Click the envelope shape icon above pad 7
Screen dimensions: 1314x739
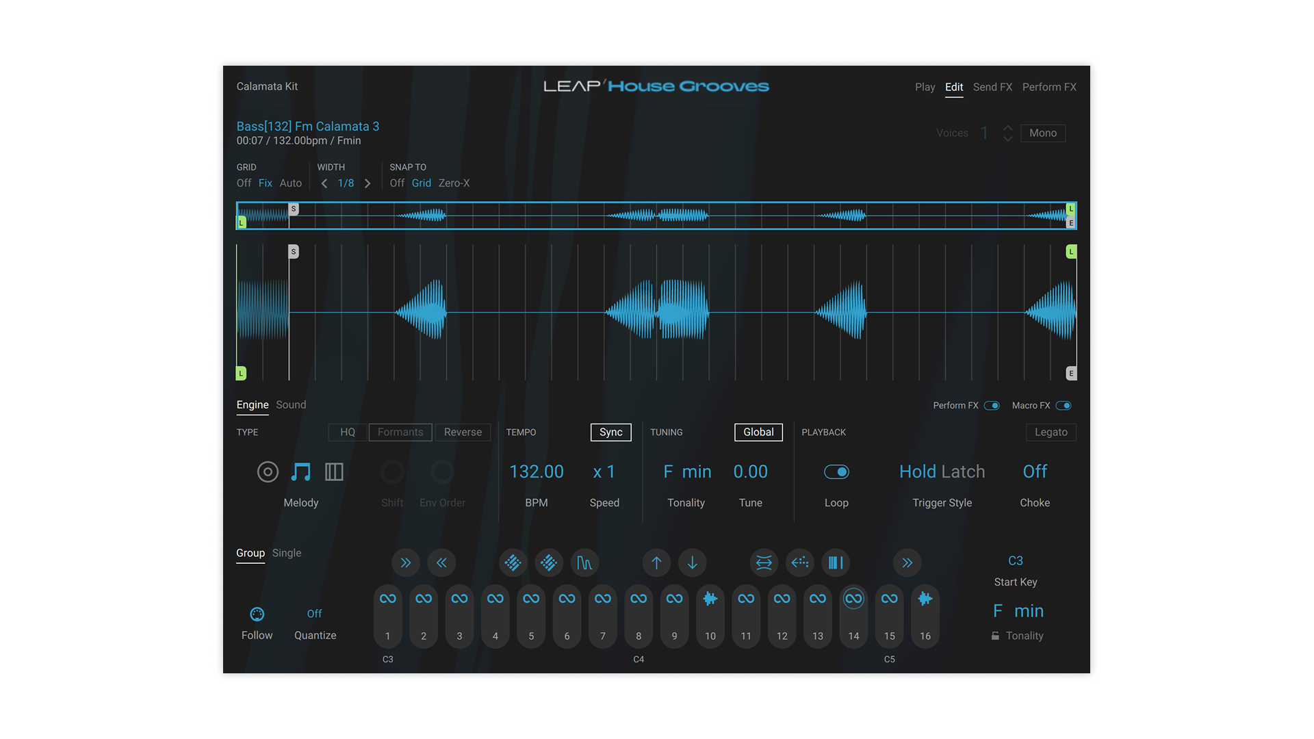584,562
